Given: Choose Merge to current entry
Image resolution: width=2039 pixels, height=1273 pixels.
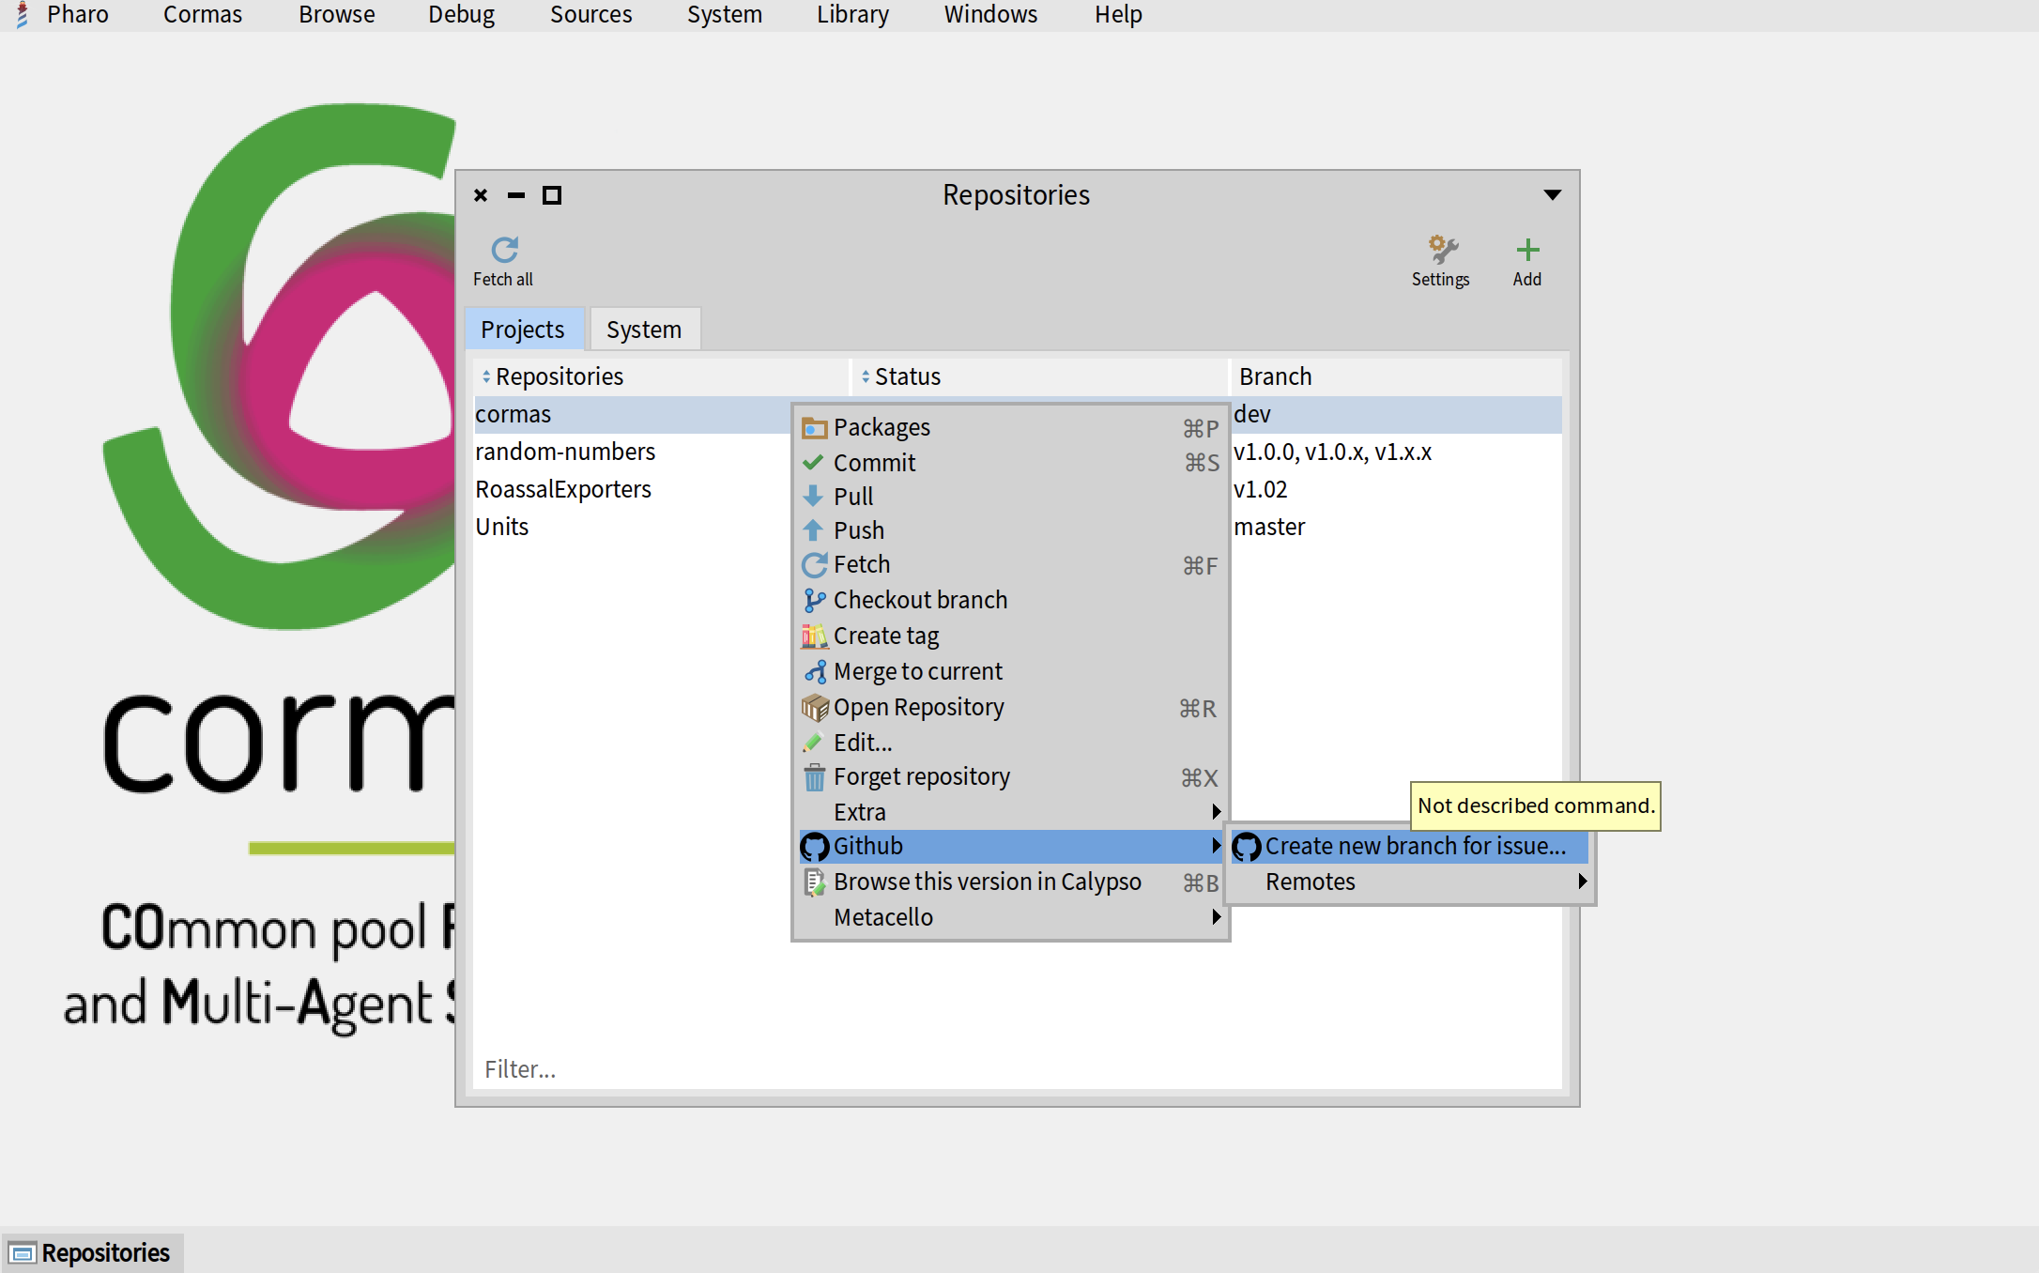Looking at the screenshot, I should (x=916, y=671).
